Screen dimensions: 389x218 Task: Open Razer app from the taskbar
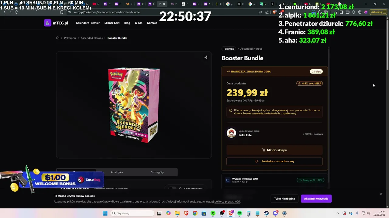point(213,213)
